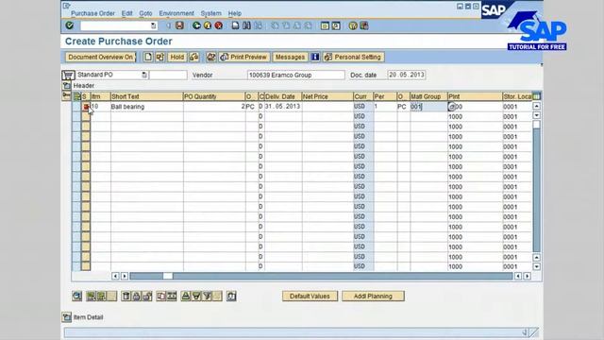Click the Messages button
Image resolution: width=604 pixels, height=340 pixels.
coord(290,57)
